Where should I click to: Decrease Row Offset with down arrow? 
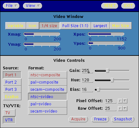point(125,108)
